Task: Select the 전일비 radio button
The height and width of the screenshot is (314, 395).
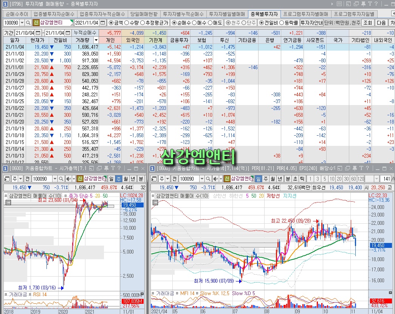Action: coord(262,23)
